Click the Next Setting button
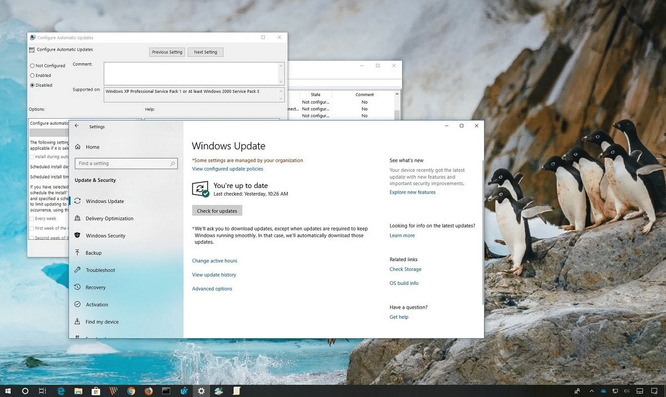Image resolution: width=666 pixels, height=397 pixels. click(x=205, y=52)
